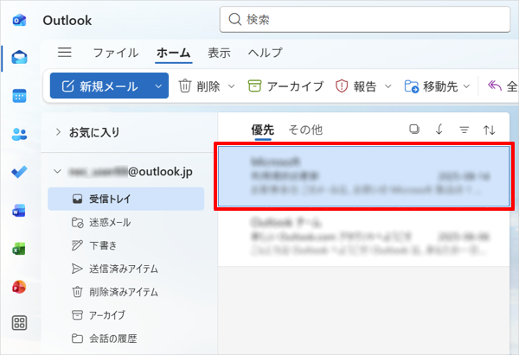Switch to the その他 inbox tab
This screenshot has width=519, height=355.
(x=305, y=130)
